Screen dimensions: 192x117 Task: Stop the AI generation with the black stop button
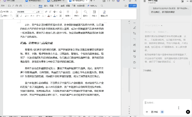coord(188,112)
